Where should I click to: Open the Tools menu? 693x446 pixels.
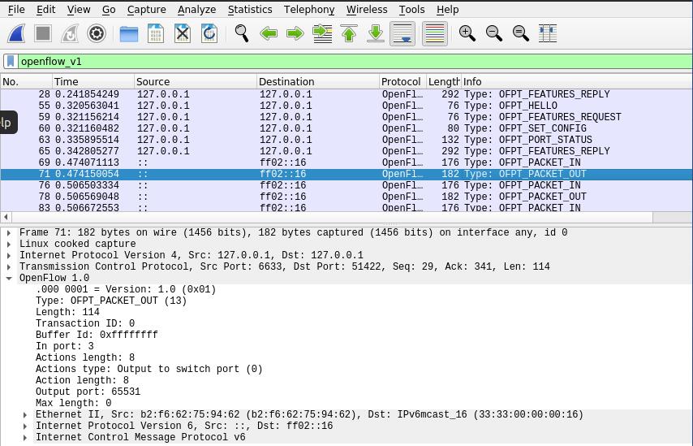coord(411,9)
